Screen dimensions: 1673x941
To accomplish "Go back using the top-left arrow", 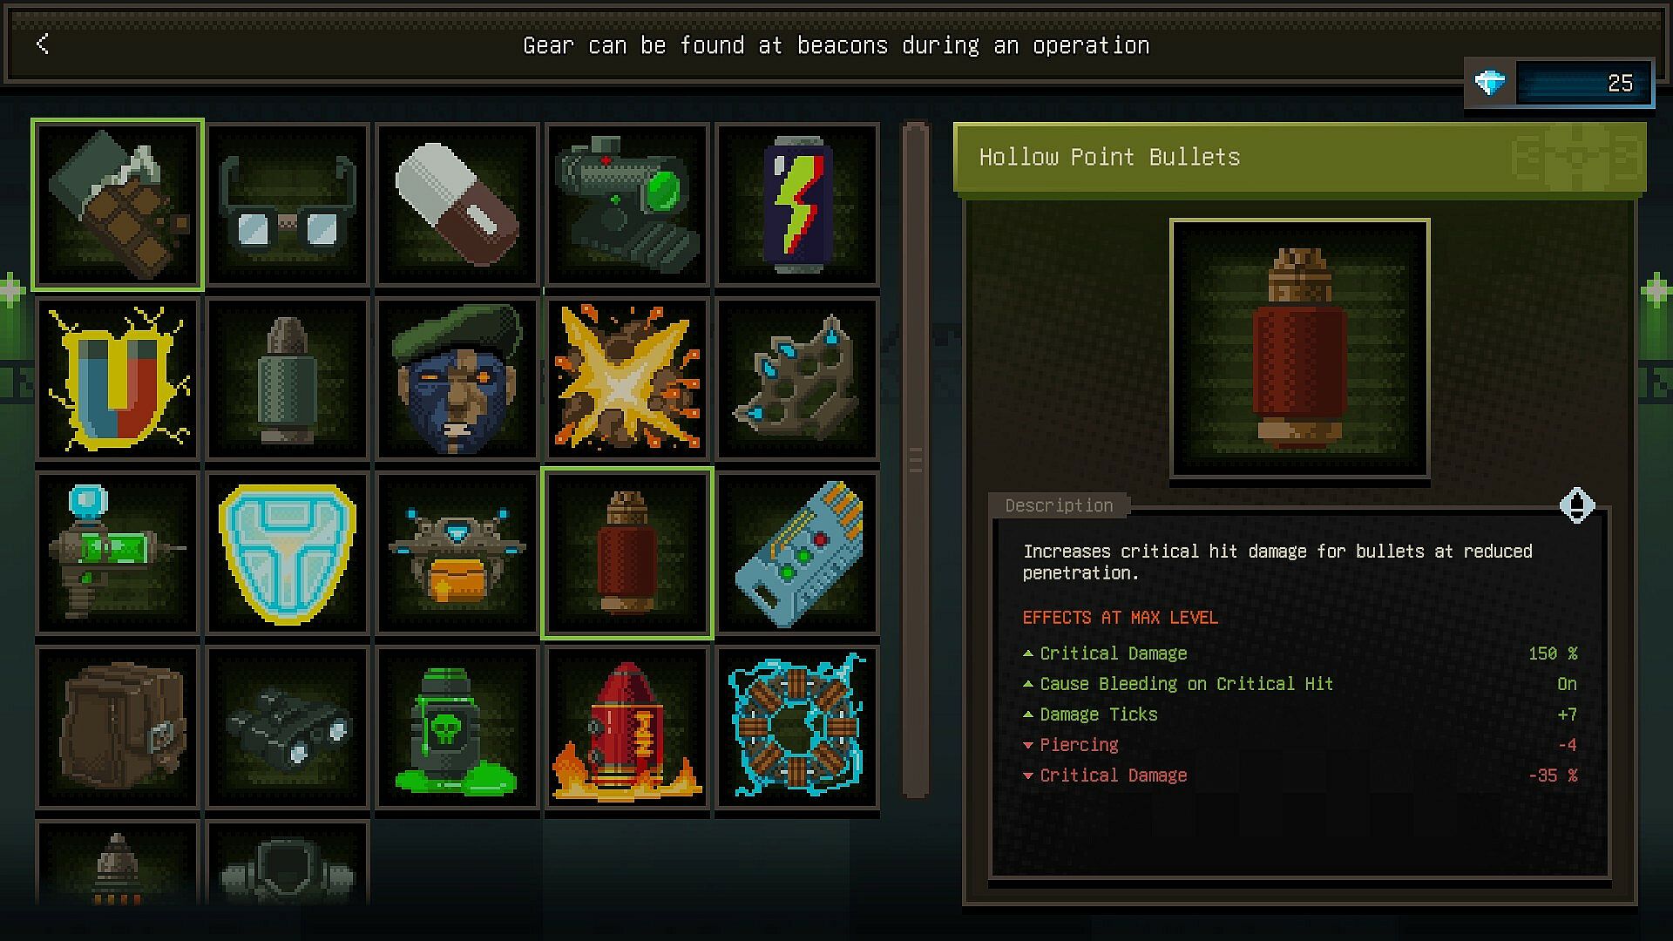I will click(43, 44).
